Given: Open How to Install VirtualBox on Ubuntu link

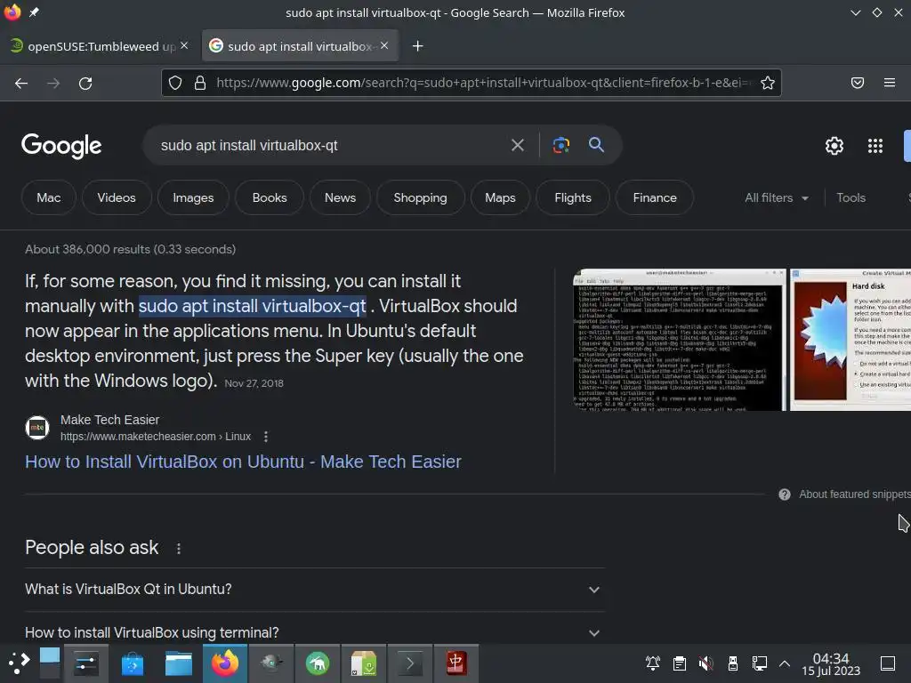Looking at the screenshot, I should 243,462.
